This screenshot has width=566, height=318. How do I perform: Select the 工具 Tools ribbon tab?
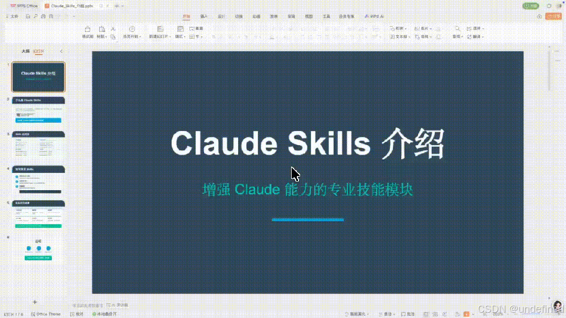[326, 17]
